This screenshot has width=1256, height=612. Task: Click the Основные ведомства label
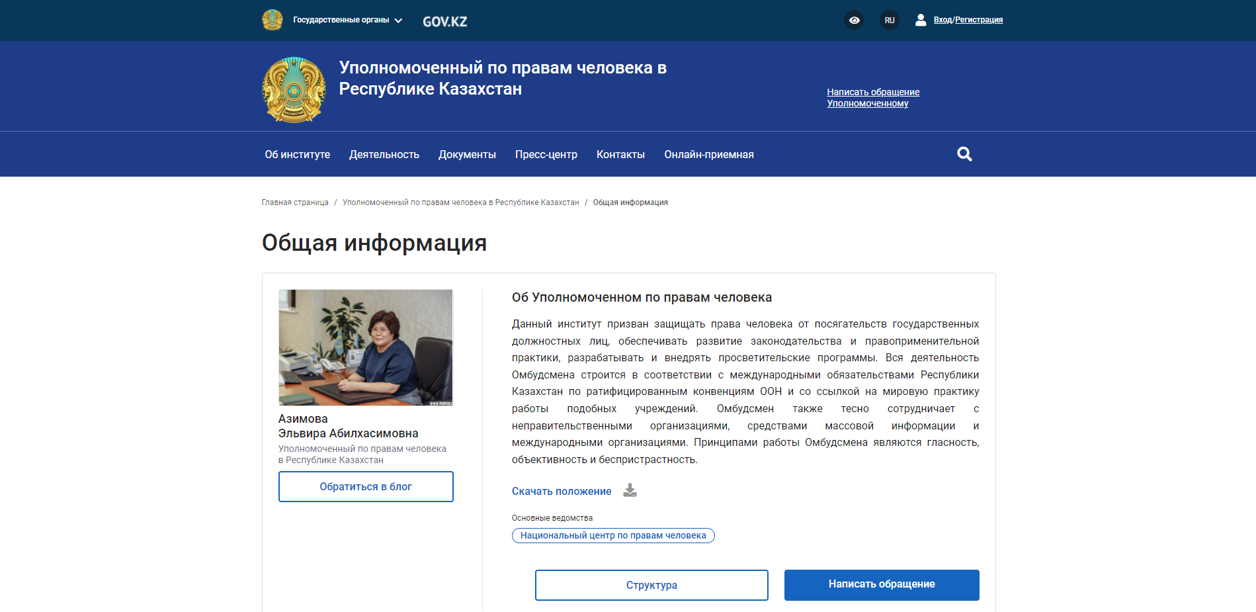pos(552,518)
